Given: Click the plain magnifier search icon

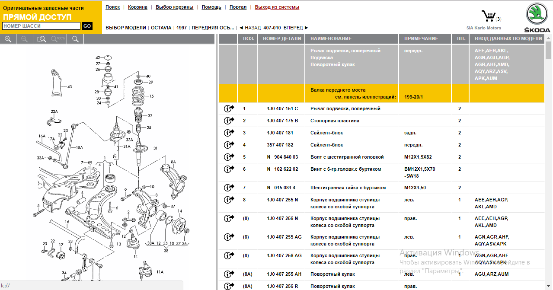Looking at the screenshot, I should [x=75, y=39].
